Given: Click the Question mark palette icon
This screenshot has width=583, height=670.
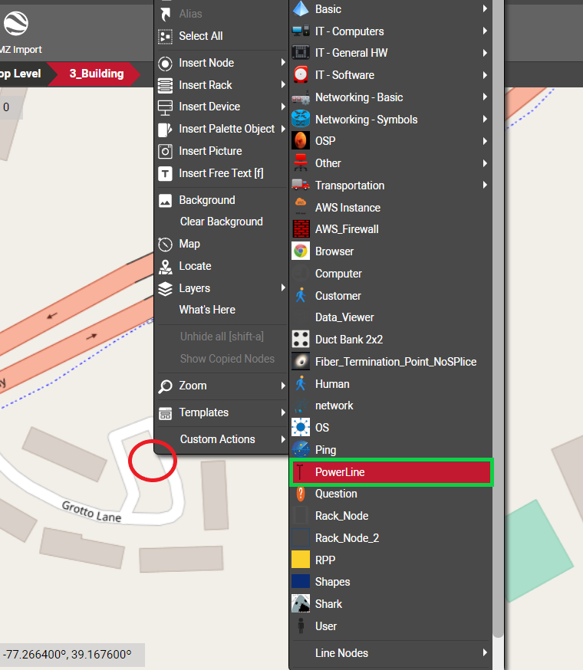Looking at the screenshot, I should coord(301,494).
